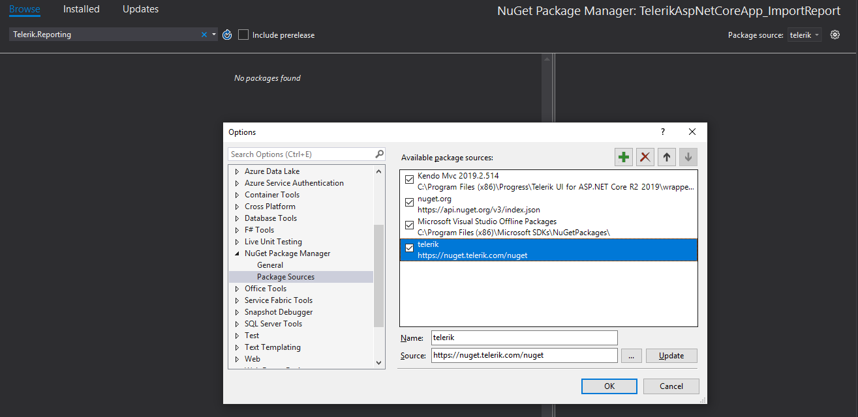Click the Options dialog help question mark
Image resolution: width=858 pixels, height=417 pixels.
pos(663,132)
